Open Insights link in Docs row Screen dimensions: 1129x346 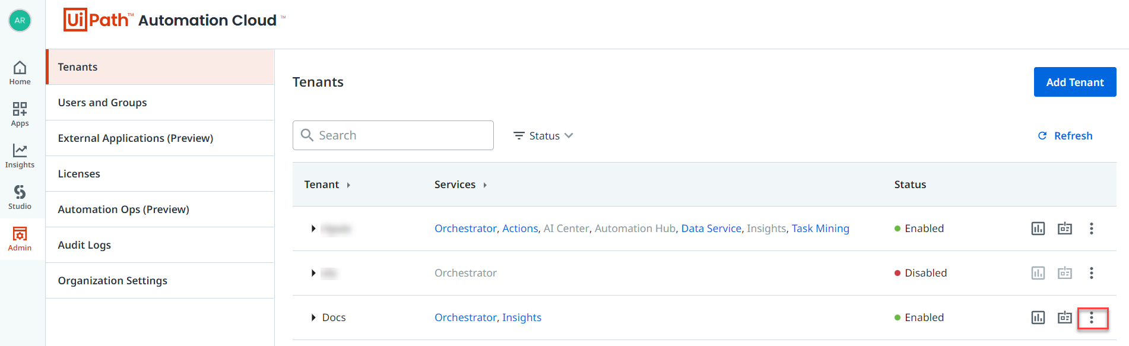[x=522, y=318]
